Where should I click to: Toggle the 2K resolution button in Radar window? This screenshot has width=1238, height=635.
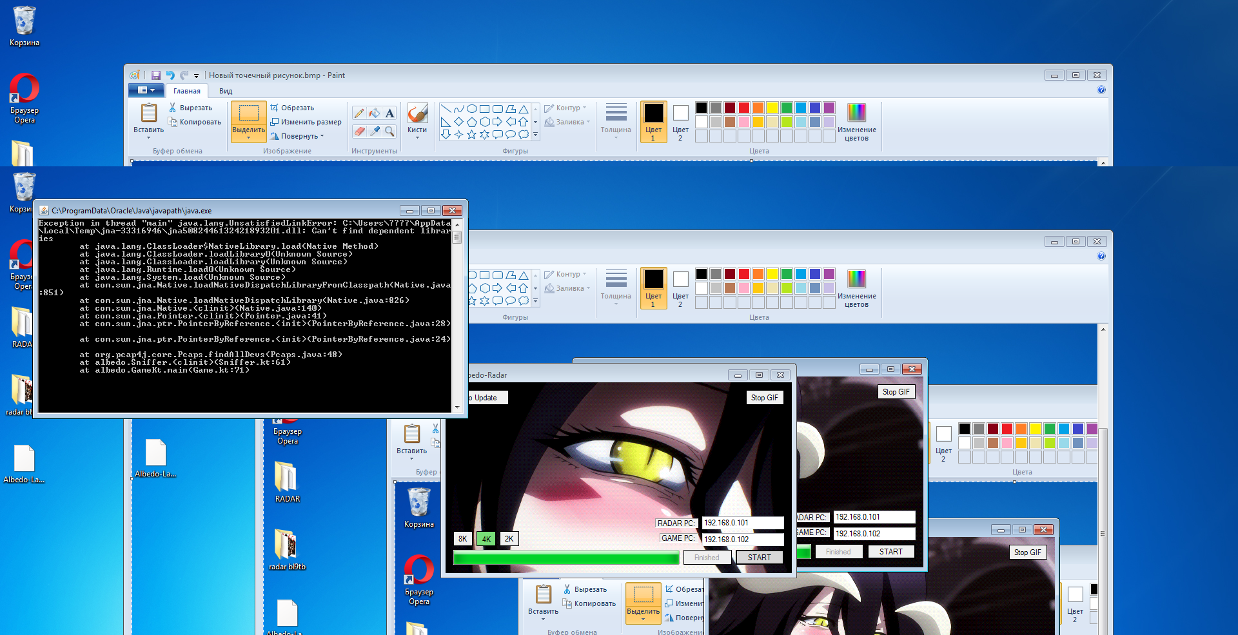[509, 539]
